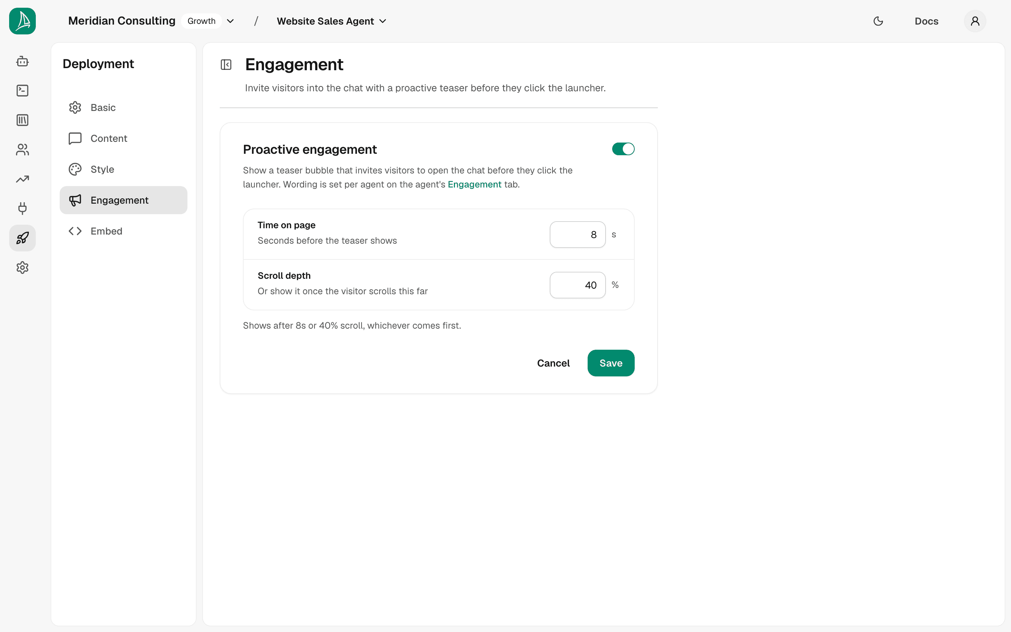The height and width of the screenshot is (632, 1011).
Task: Click the Cancel button
Action: pos(553,363)
